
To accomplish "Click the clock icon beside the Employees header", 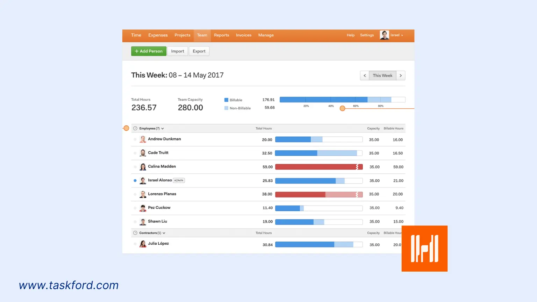I will coord(135,128).
